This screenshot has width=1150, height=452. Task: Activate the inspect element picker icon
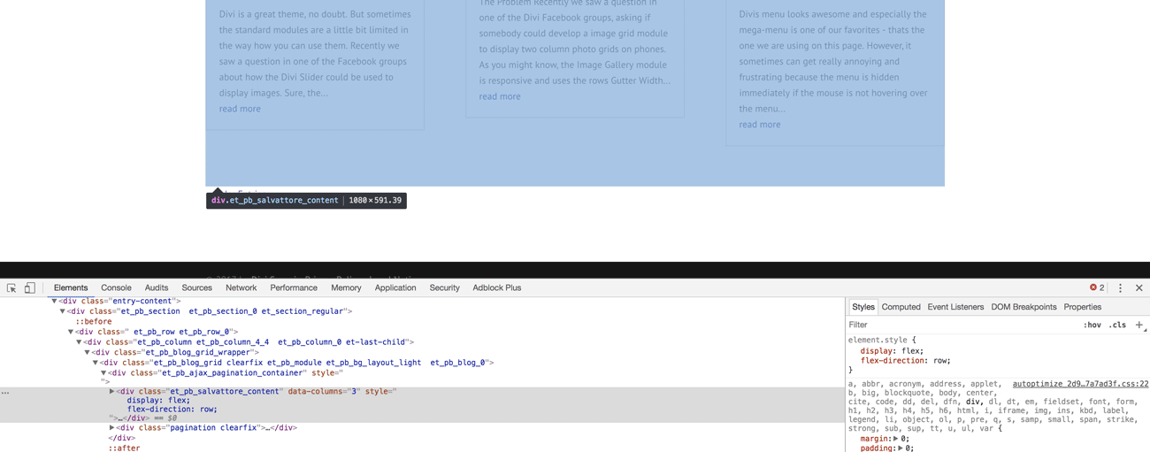tap(11, 288)
